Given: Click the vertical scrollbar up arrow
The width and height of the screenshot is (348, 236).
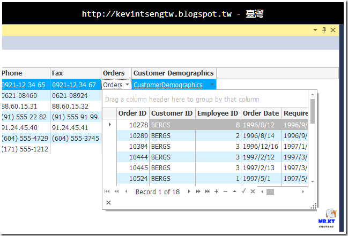Looking at the screenshot, I should point(313,95).
